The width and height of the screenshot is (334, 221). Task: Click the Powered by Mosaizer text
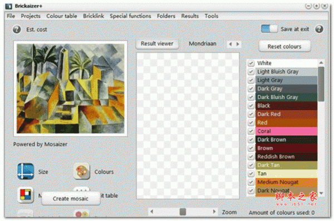pyautogui.click(x=40, y=145)
